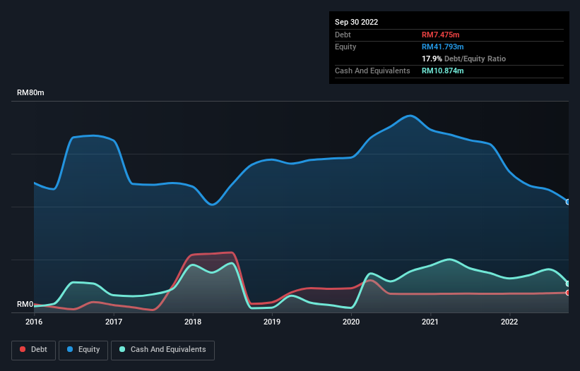Click the RM10.874m cash value
This screenshot has width=580, height=371.
tap(442, 71)
